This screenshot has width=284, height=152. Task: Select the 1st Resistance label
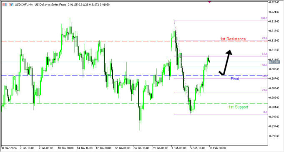pyautogui.click(x=233, y=39)
